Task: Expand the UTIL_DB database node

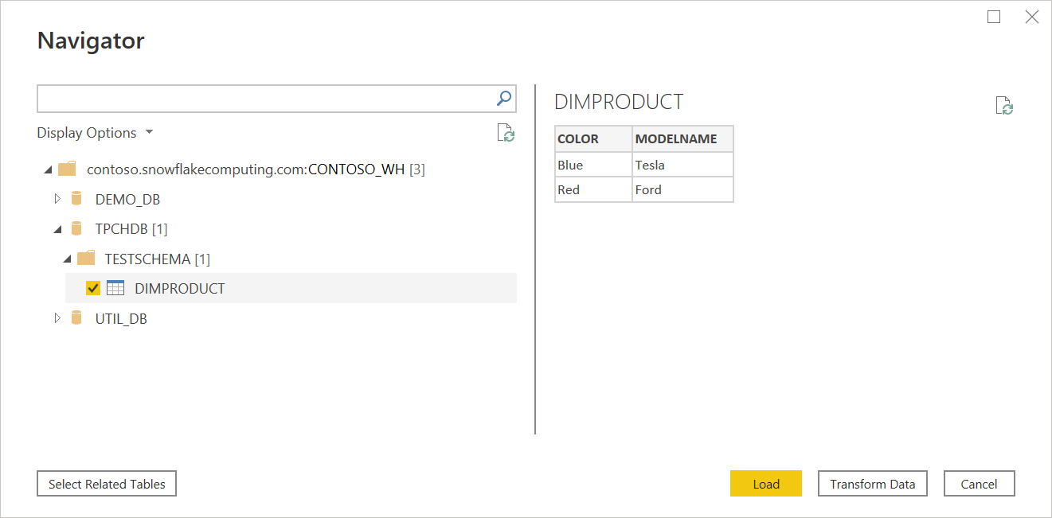Action: tap(57, 317)
